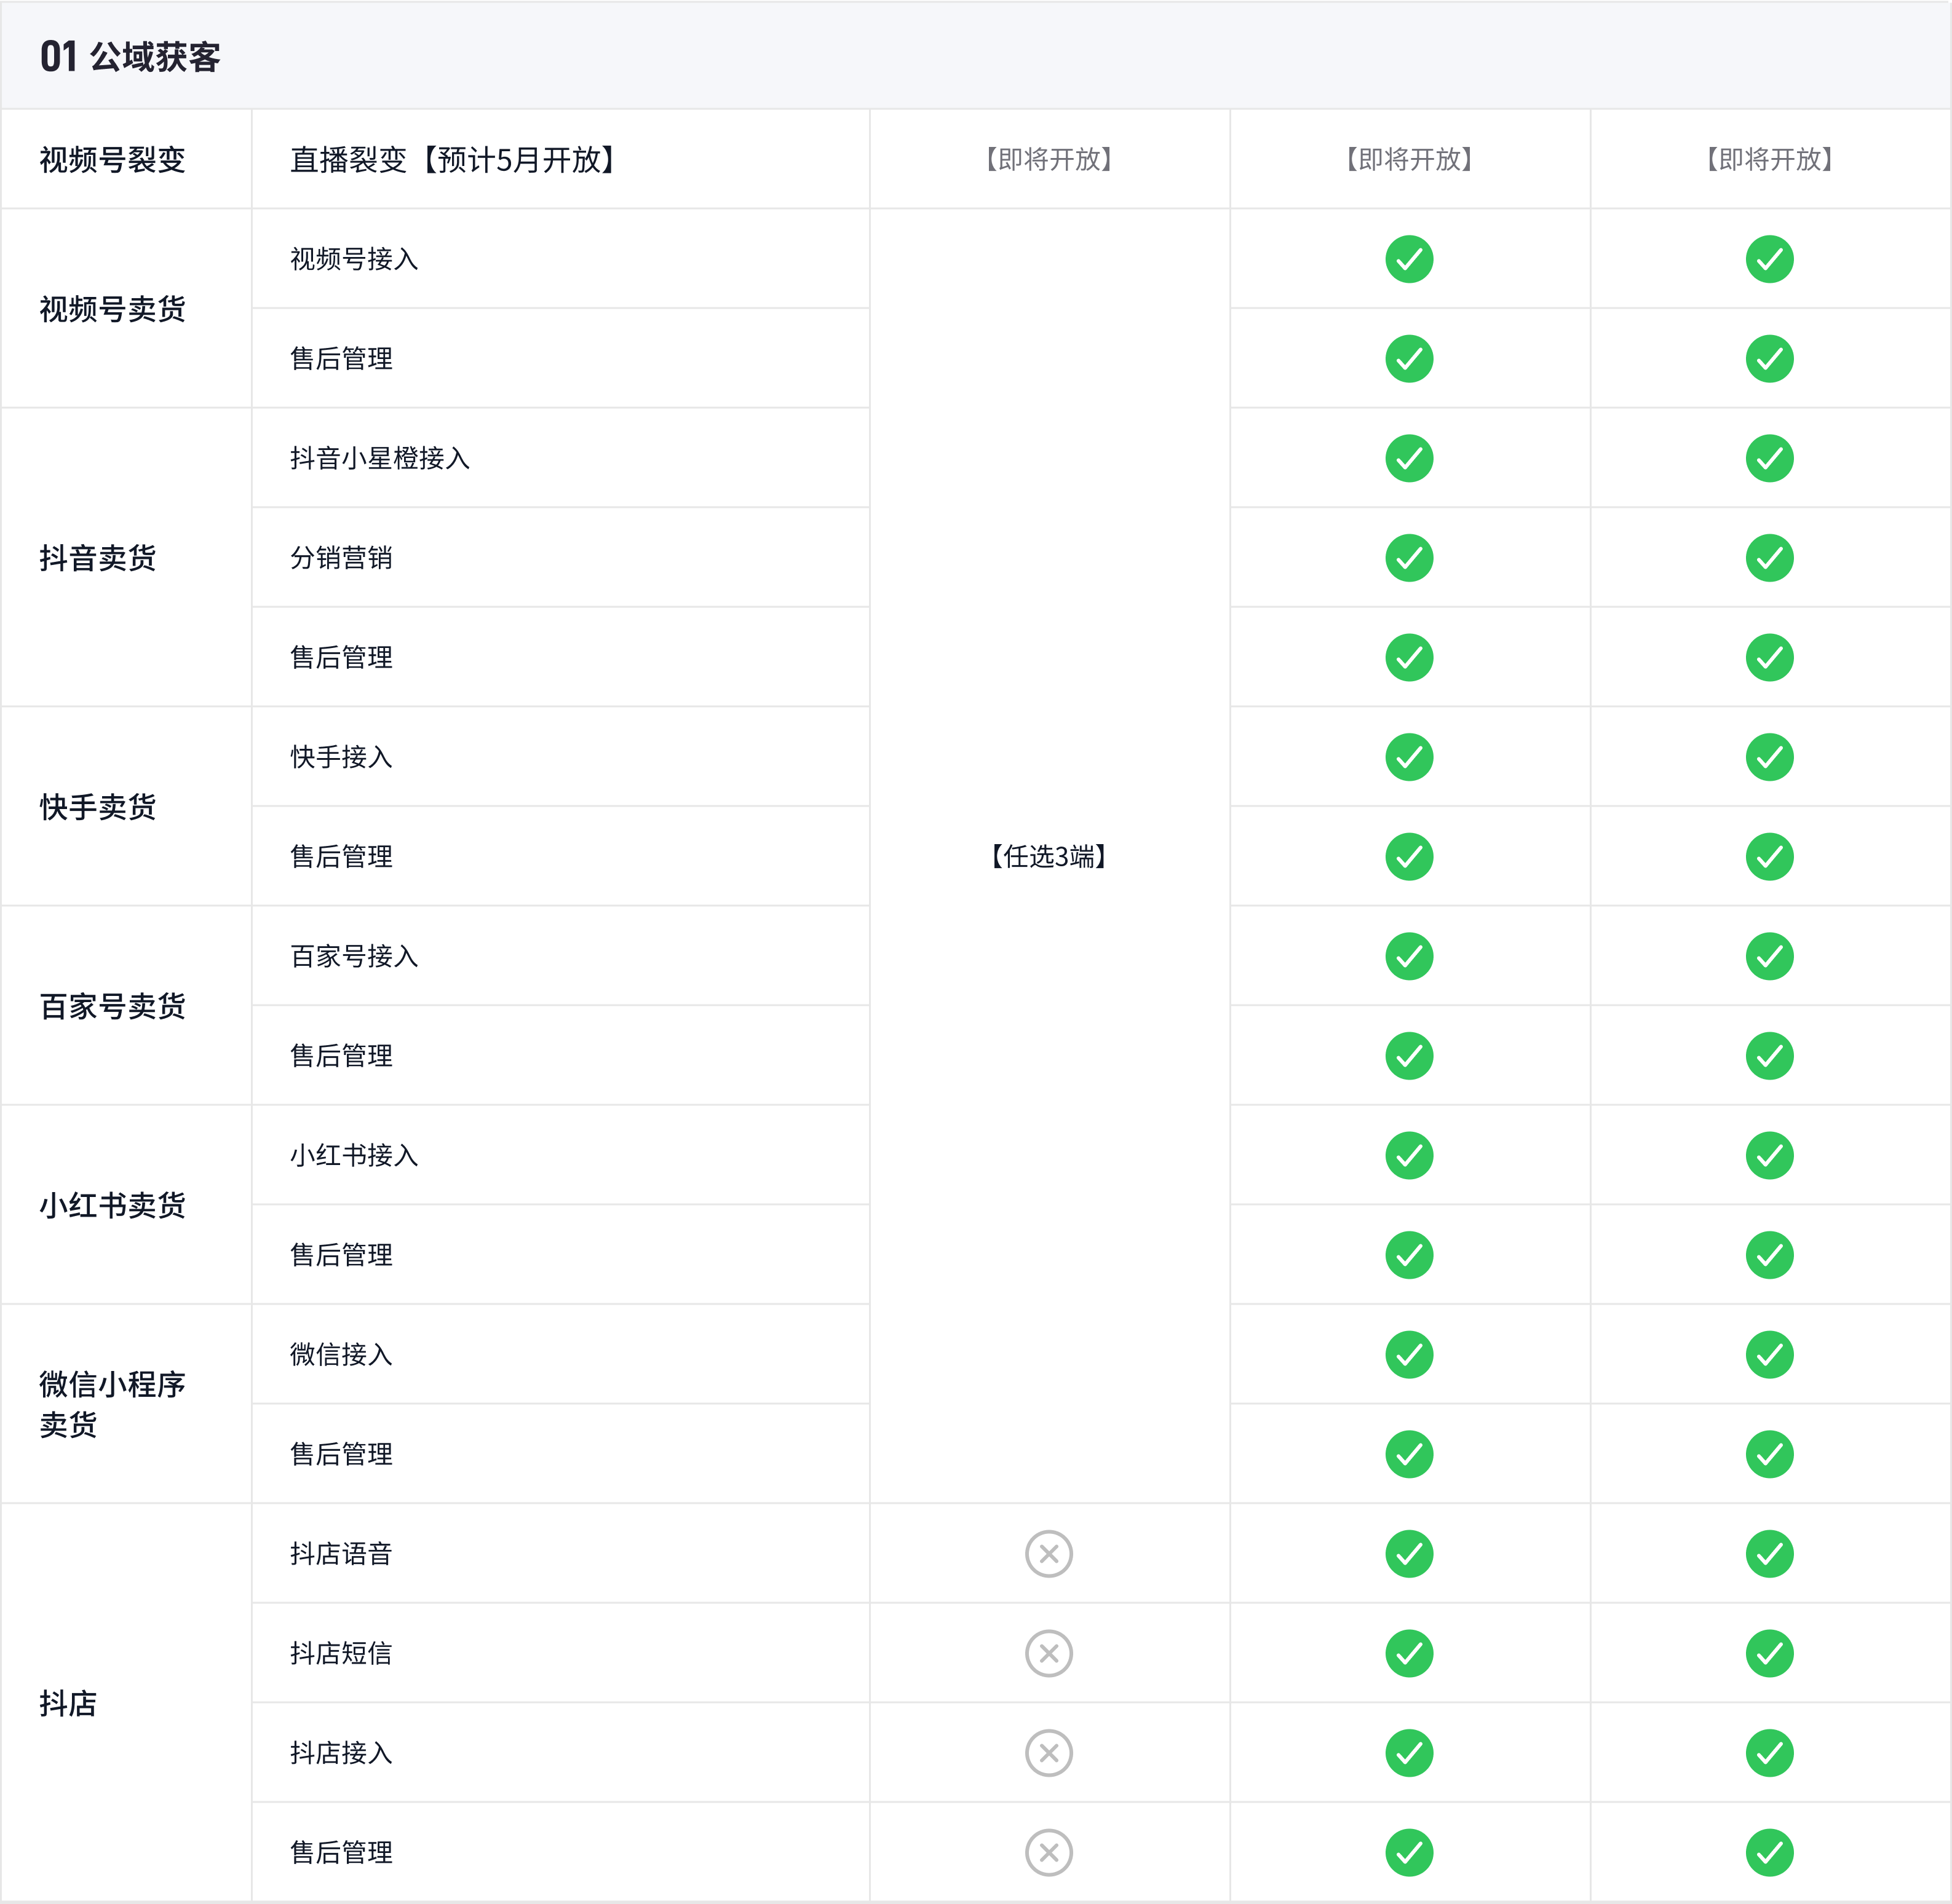Click gray X icon for 抖店接入 row

point(1049,1752)
